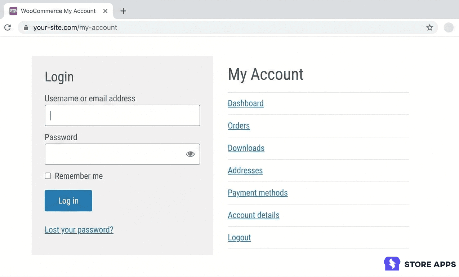
Task: View saved Addresses
Action: click(x=245, y=170)
